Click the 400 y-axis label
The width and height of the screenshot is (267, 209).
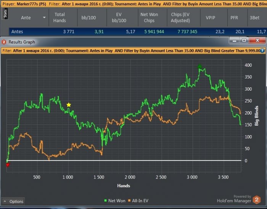pyautogui.click(x=248, y=65)
